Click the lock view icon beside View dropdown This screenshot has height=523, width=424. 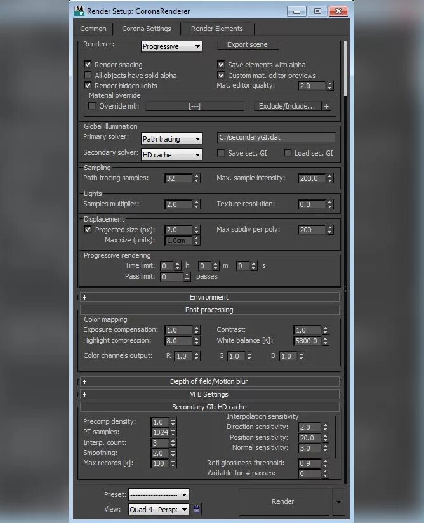pos(197,509)
